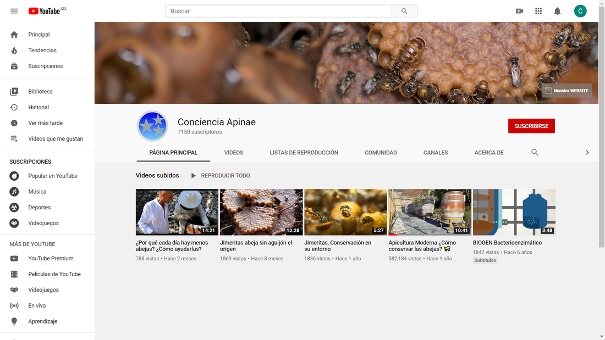The width and height of the screenshot is (605, 340).
Task: Select the ACERCA DE tab
Action: 489,153
